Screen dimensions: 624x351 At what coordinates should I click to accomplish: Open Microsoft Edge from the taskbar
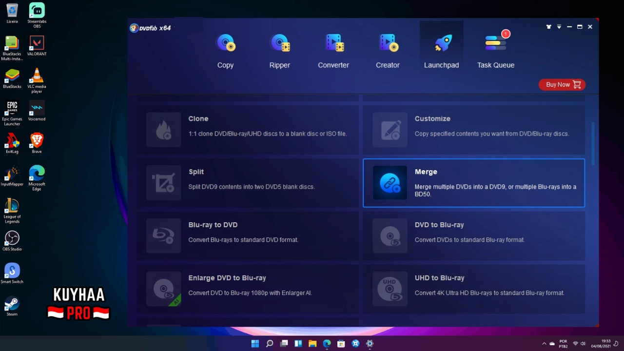(327, 344)
